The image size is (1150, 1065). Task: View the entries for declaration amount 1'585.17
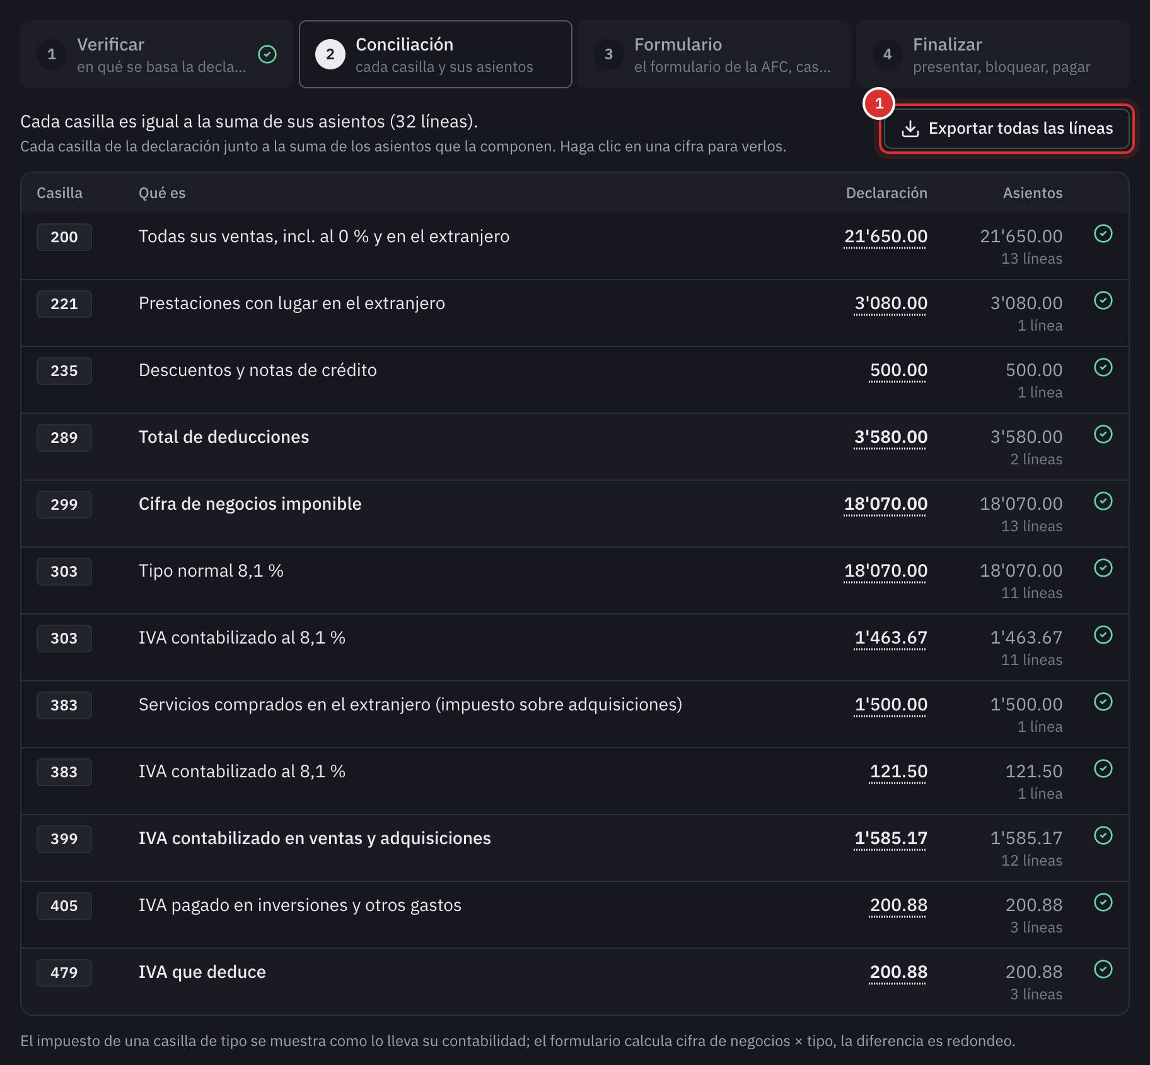click(x=890, y=838)
